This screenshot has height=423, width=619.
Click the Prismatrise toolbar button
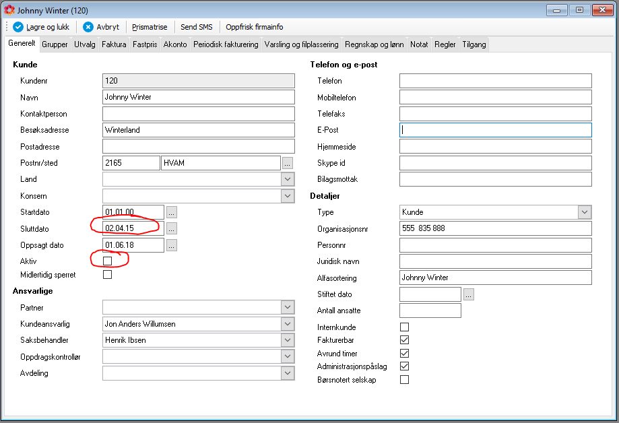click(150, 27)
